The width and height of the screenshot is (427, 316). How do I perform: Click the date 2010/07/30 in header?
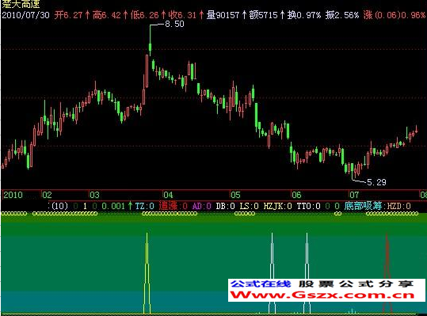pyautogui.click(x=25, y=15)
